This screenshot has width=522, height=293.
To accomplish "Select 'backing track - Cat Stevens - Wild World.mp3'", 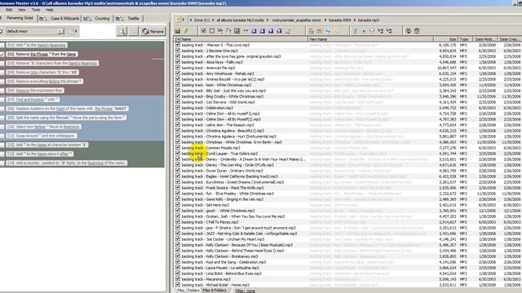I will coord(218,102).
